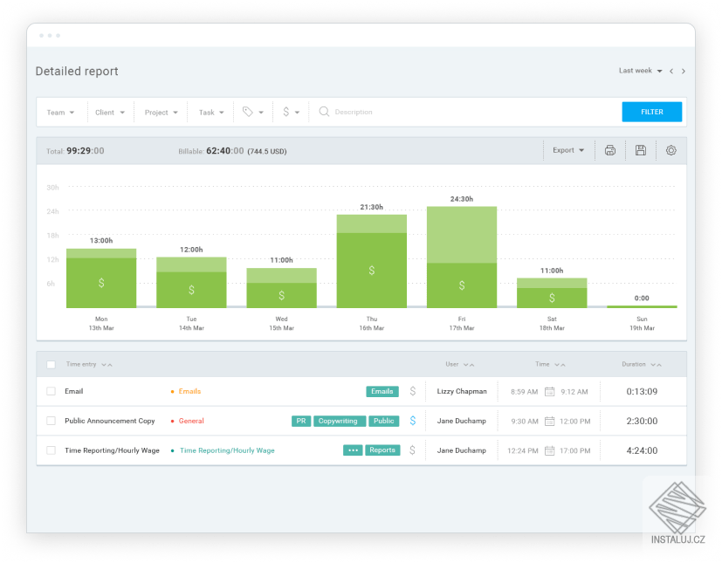Open report settings gear icon
Image resolution: width=722 pixels, height=563 pixels.
pyautogui.click(x=670, y=150)
